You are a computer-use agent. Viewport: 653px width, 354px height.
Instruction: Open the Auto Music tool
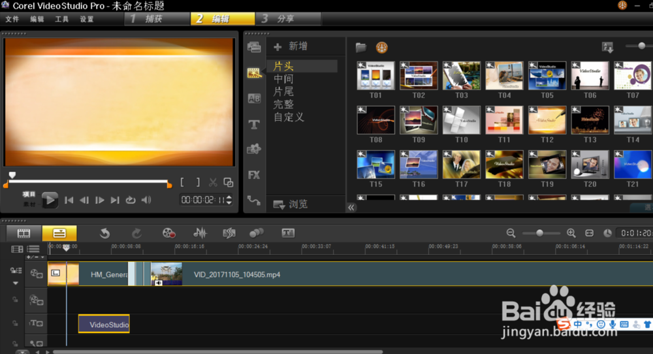click(x=229, y=233)
